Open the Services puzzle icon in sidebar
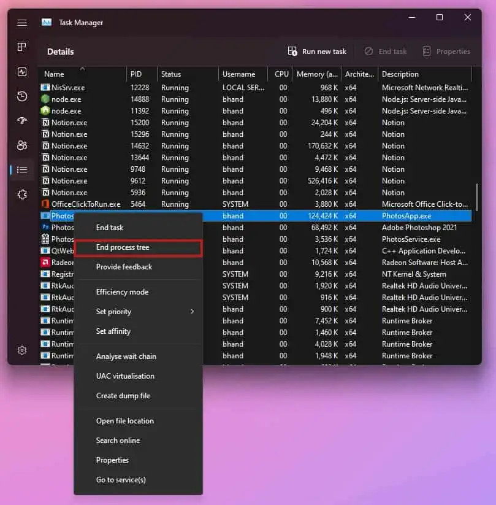Viewport: 496px width, 505px height. pos(22,194)
